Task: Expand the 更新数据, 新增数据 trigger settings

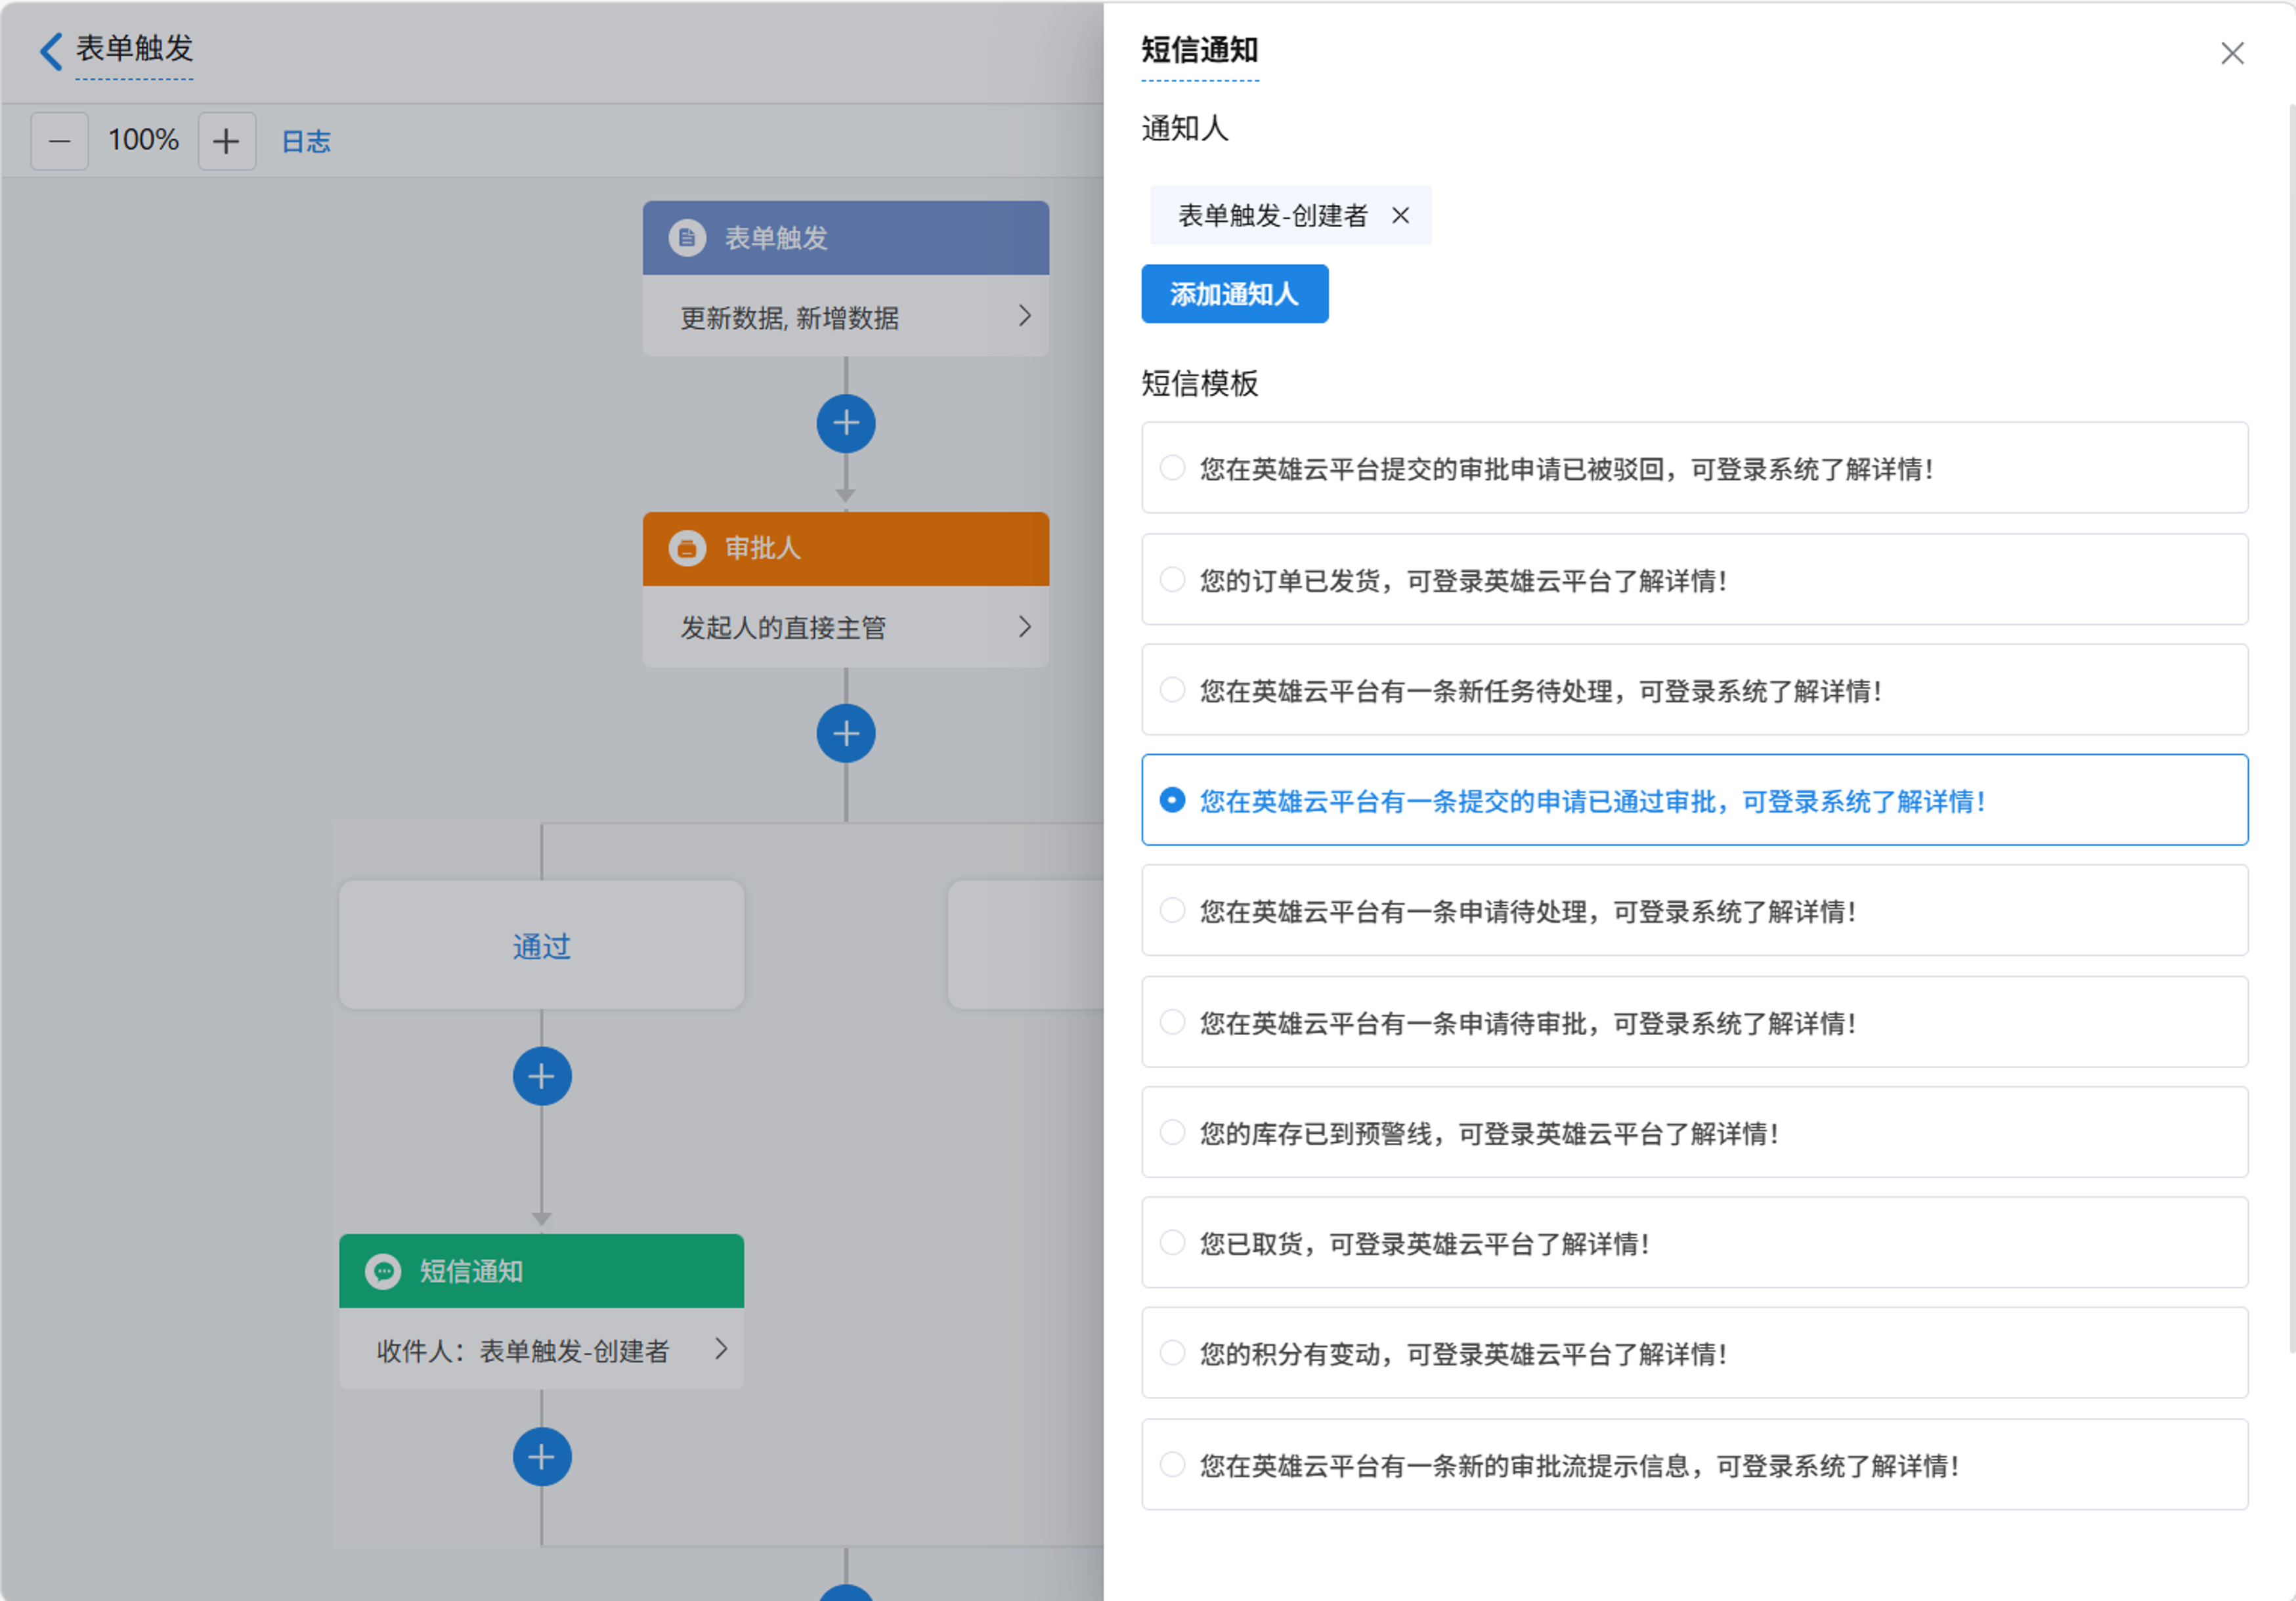Action: (x=1024, y=316)
